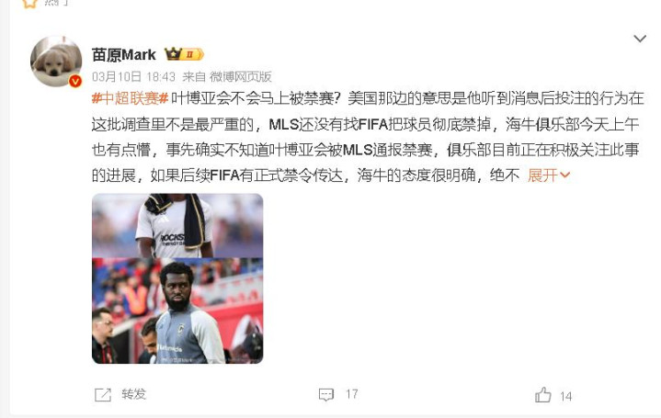This screenshot has width=661, height=418.
Task: Visit the 苗原Mark profile name link
Action: point(124,55)
